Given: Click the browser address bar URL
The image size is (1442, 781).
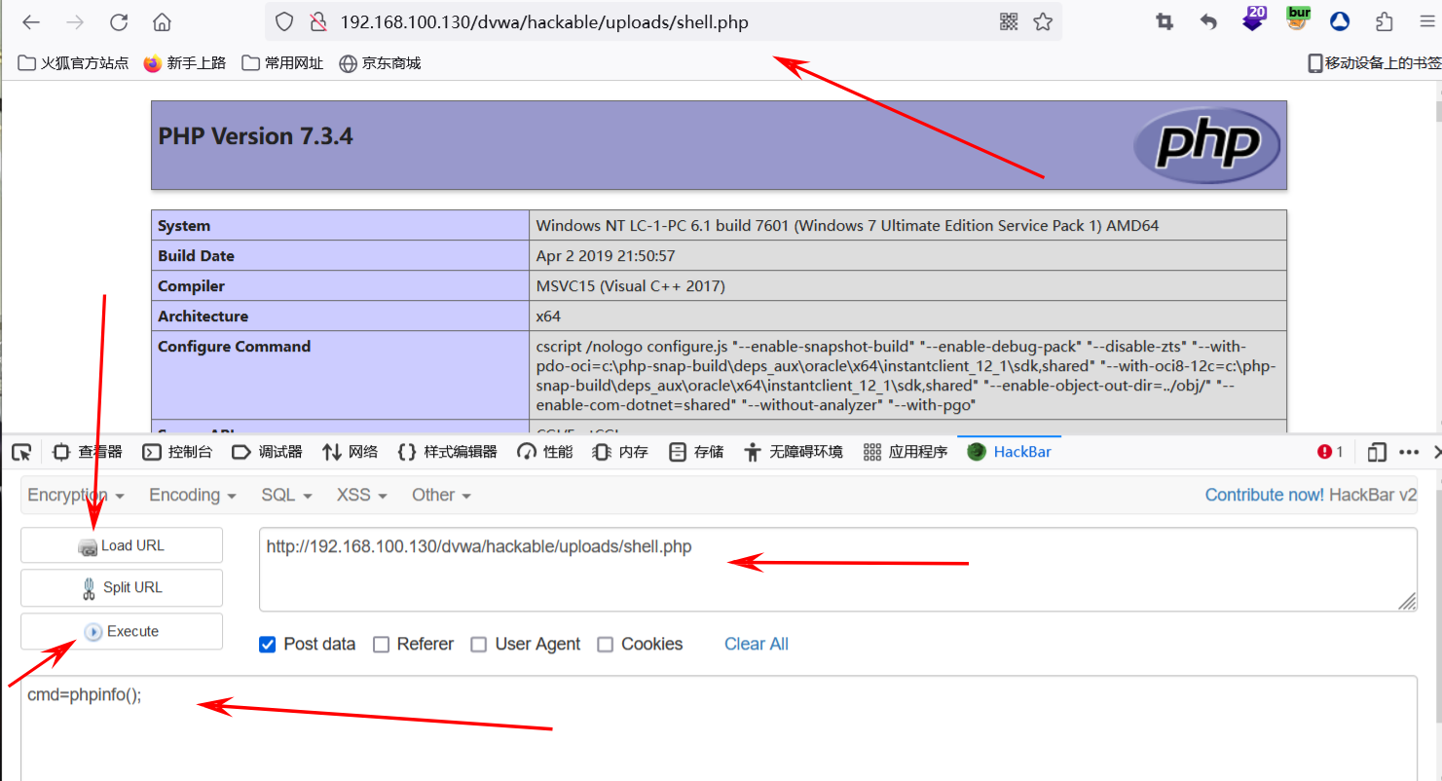Looking at the screenshot, I should (x=544, y=21).
